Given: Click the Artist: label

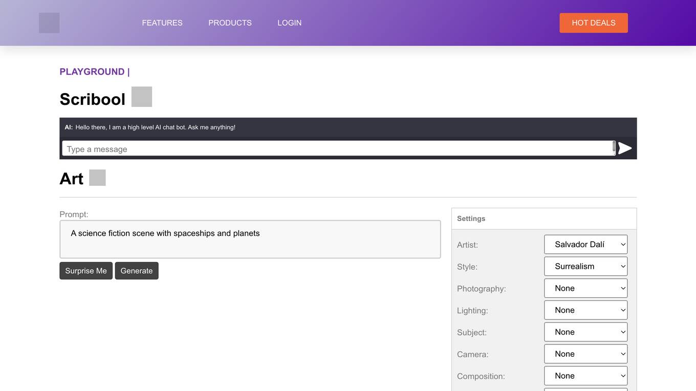Looking at the screenshot, I should tap(467, 245).
